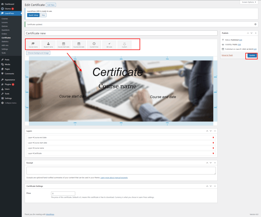This screenshot has width=261, height=217.
Task: Toggle the Layers panel collapse arrow
Action: click(215, 131)
